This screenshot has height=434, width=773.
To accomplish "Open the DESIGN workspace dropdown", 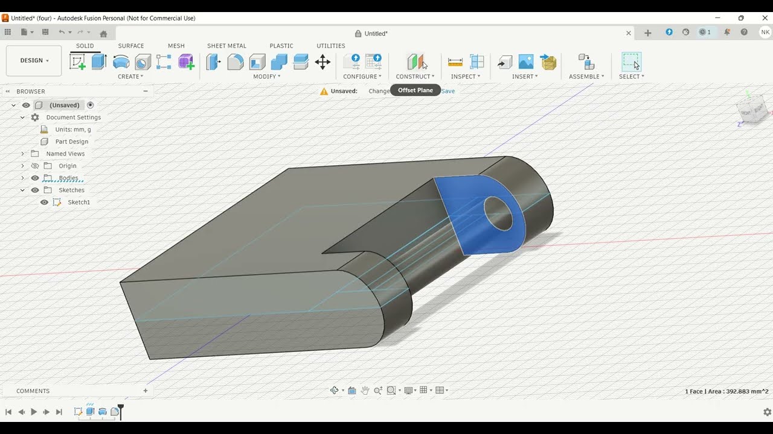I will 34,61.
